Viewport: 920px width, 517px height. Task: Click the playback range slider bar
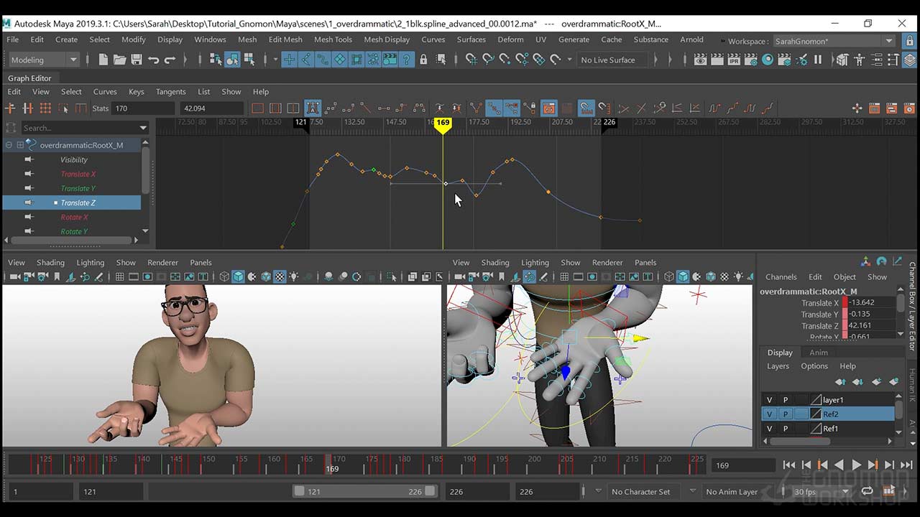click(x=364, y=492)
